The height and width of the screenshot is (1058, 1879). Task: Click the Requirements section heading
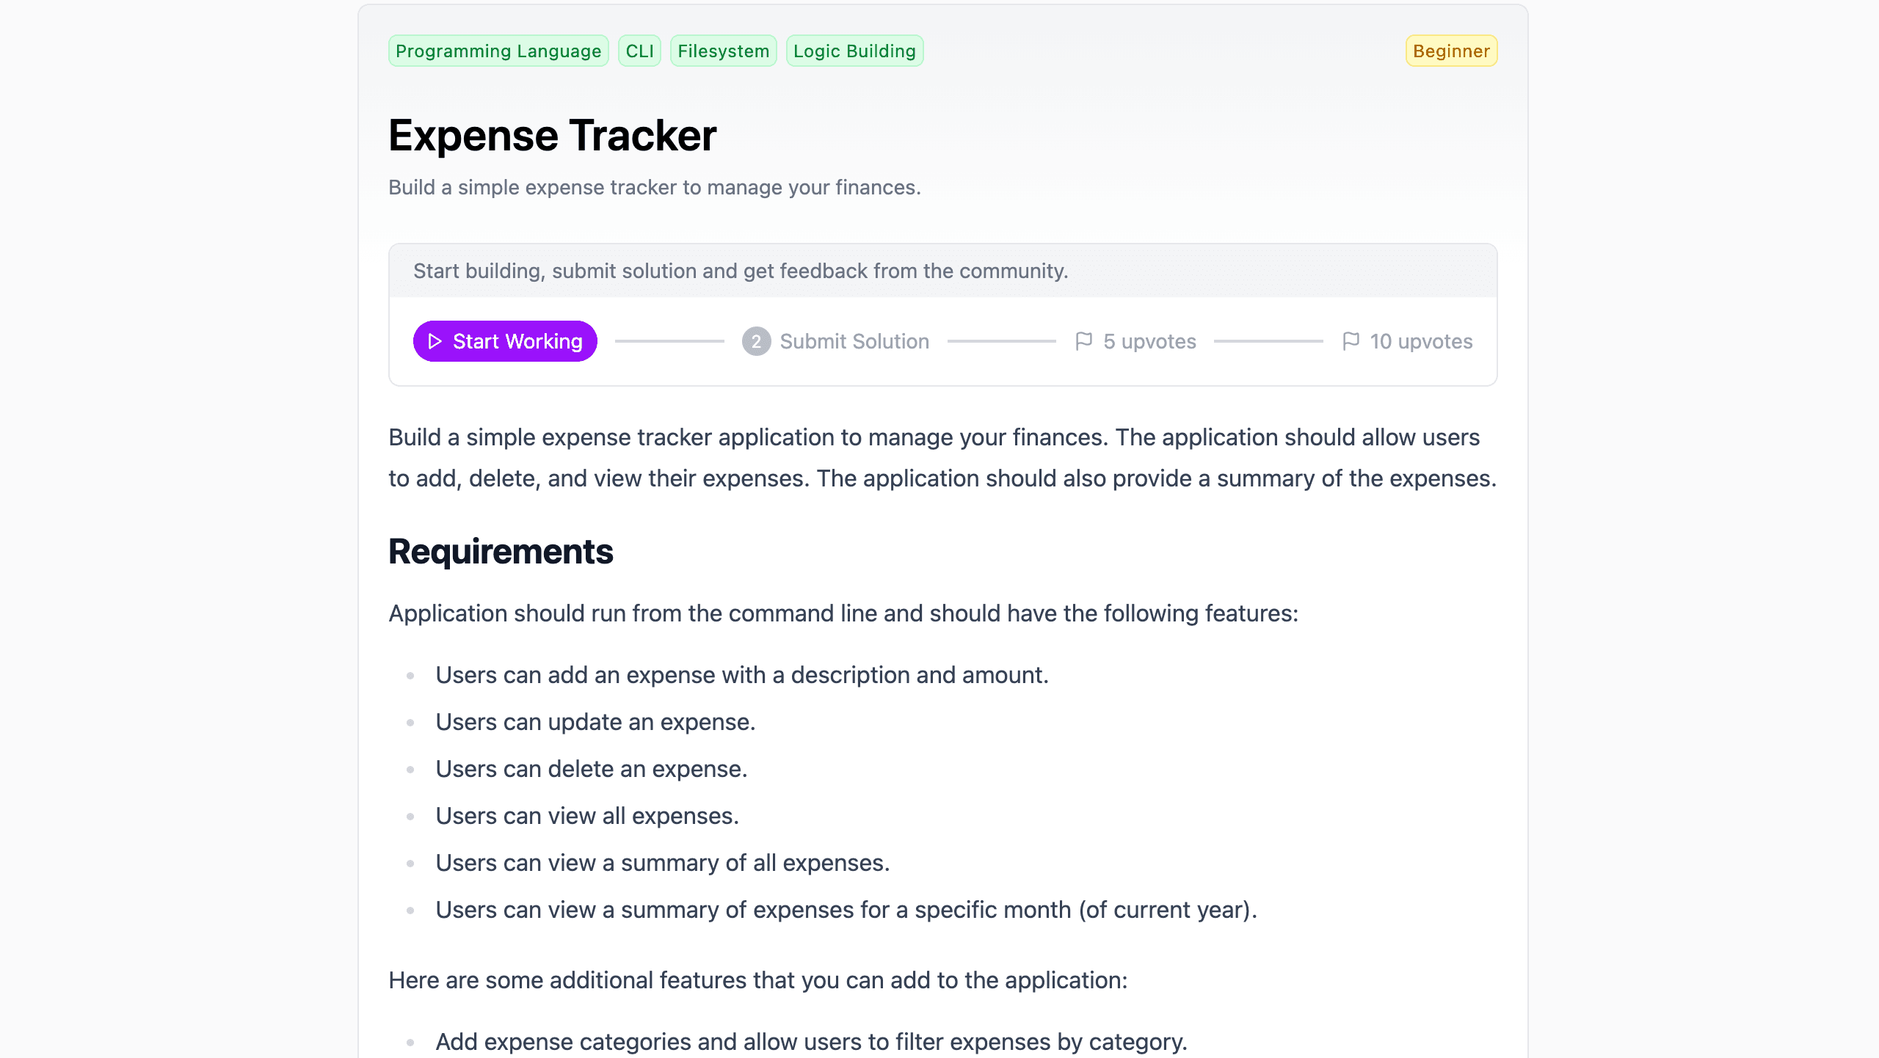(501, 552)
